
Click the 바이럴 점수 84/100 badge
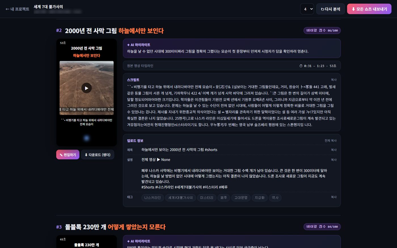coord(322,227)
